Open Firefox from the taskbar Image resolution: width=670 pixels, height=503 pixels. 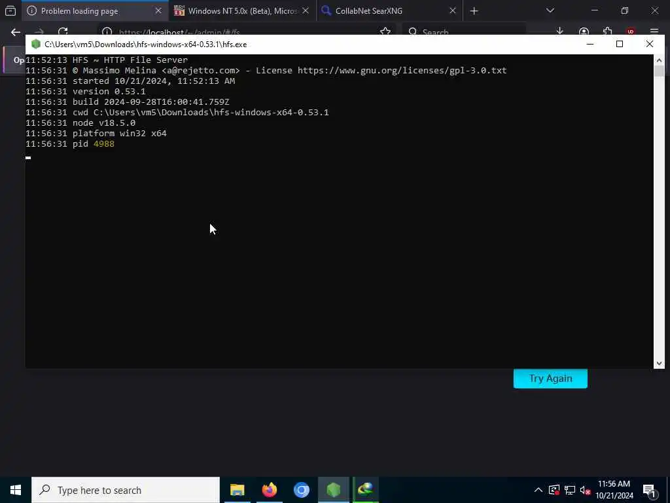point(269,490)
